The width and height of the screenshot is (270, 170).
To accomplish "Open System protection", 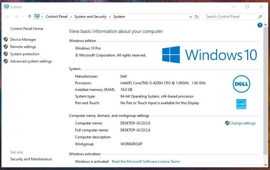I will (25, 54).
